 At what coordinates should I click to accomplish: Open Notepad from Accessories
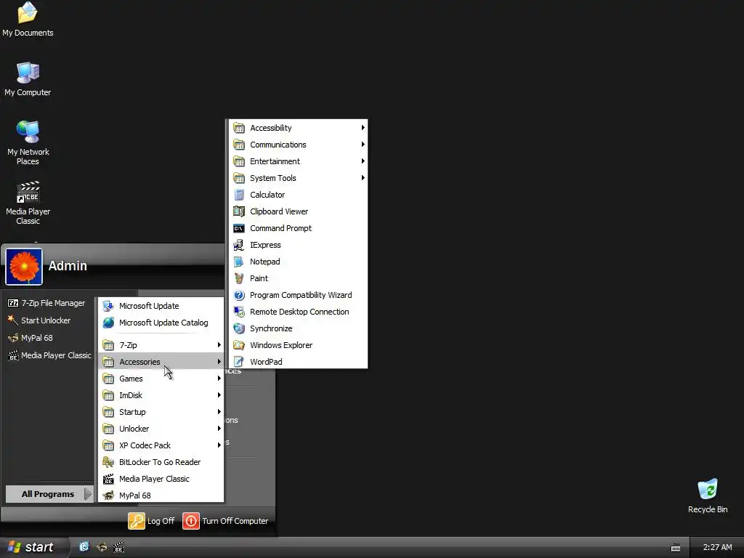298,262
